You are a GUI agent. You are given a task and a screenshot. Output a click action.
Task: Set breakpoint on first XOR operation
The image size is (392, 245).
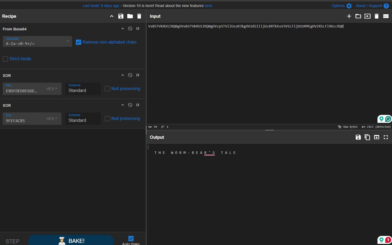tap(138, 75)
